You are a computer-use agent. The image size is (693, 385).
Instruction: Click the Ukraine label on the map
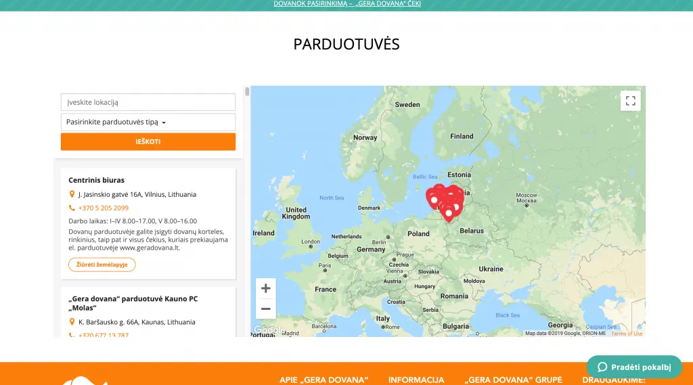tap(491, 269)
